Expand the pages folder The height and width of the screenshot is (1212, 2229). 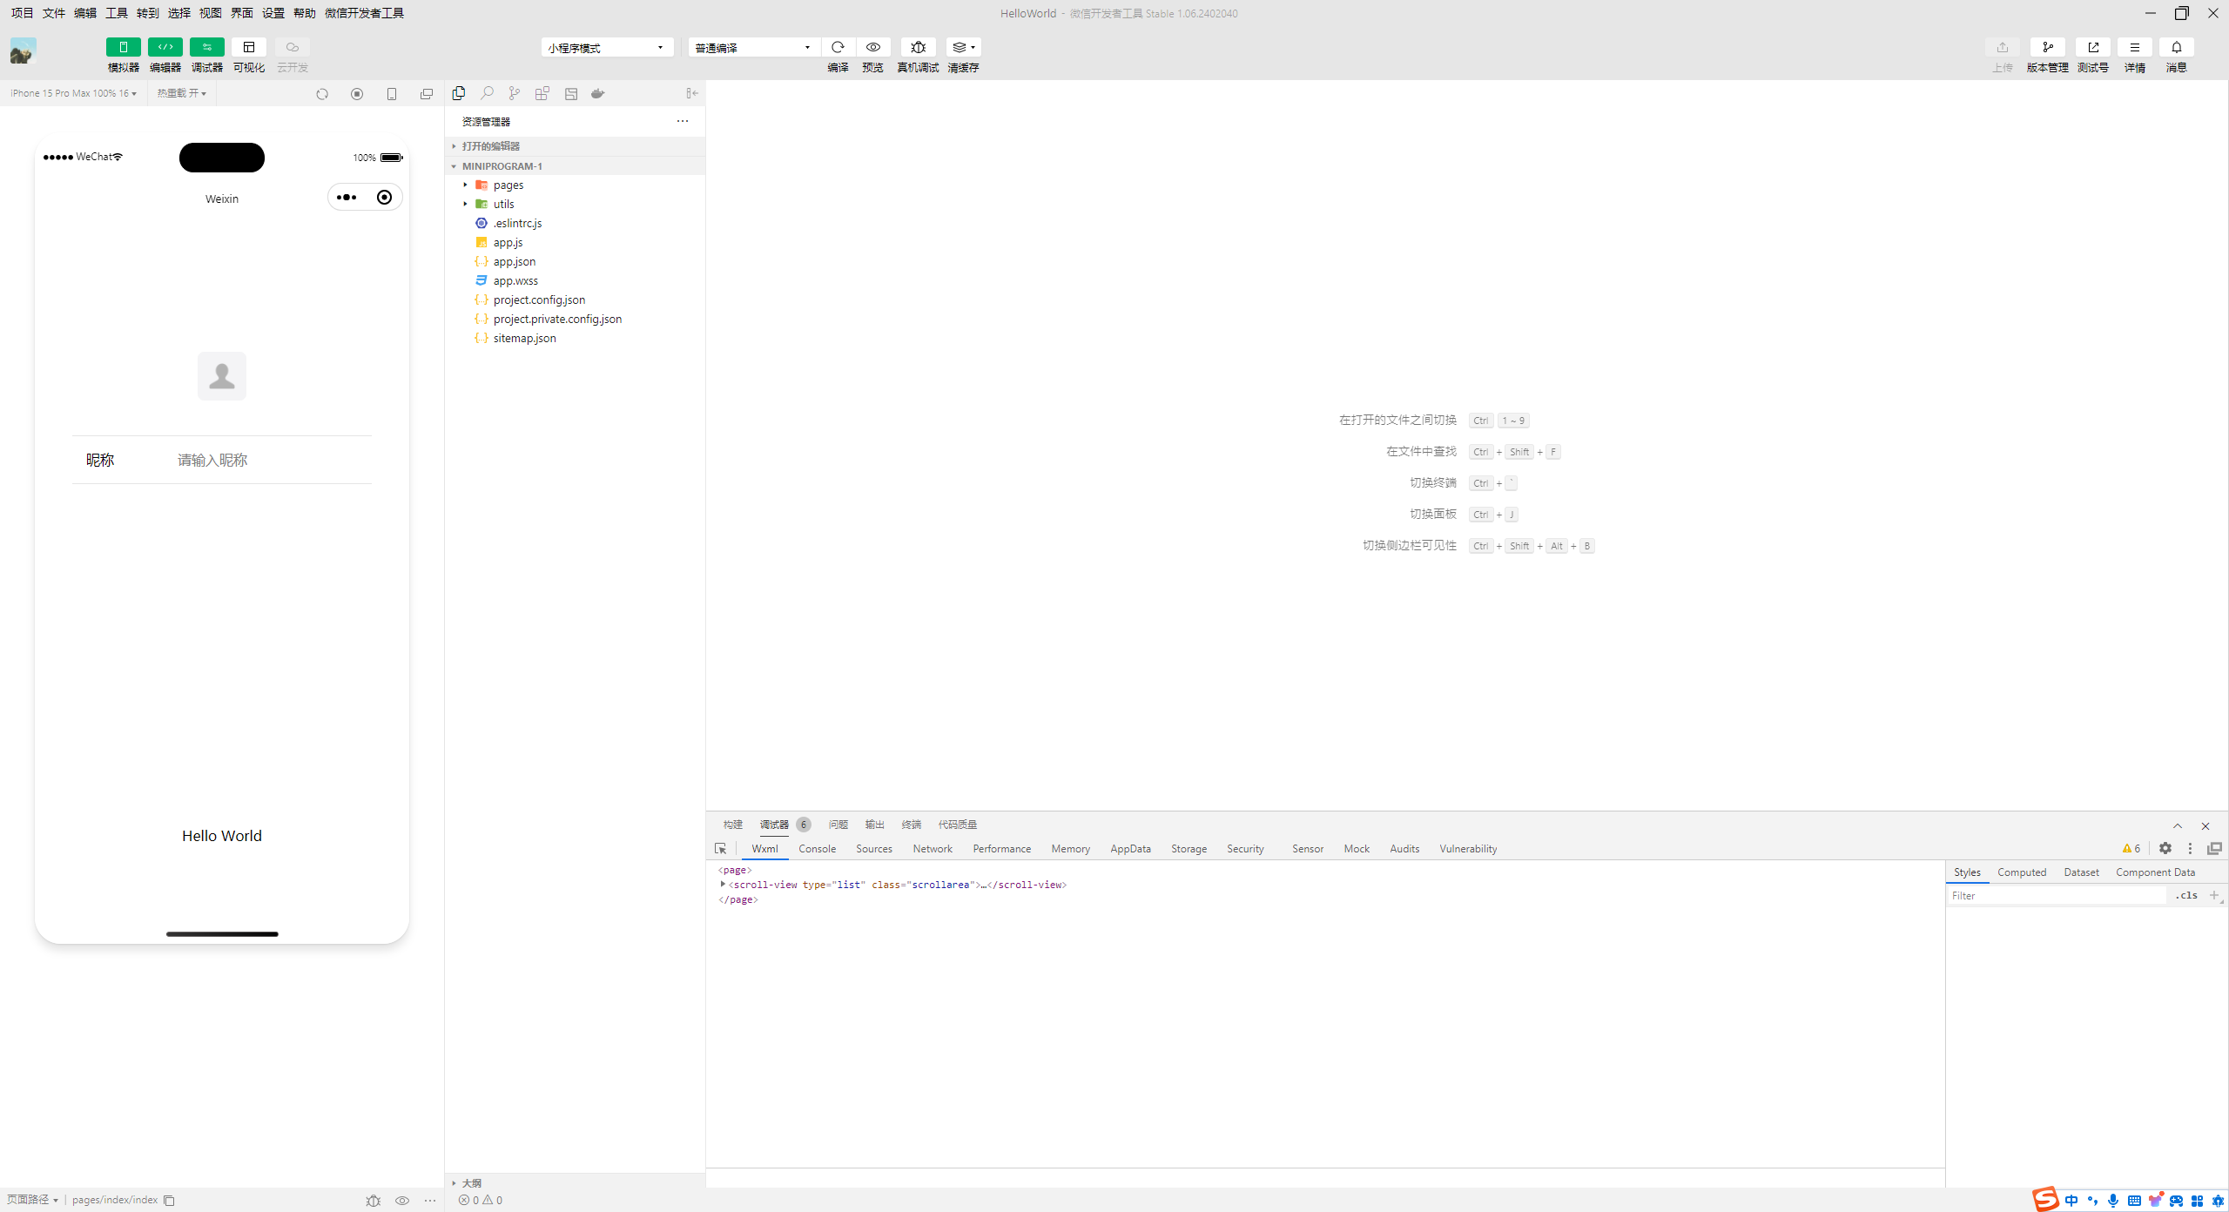coord(575,185)
